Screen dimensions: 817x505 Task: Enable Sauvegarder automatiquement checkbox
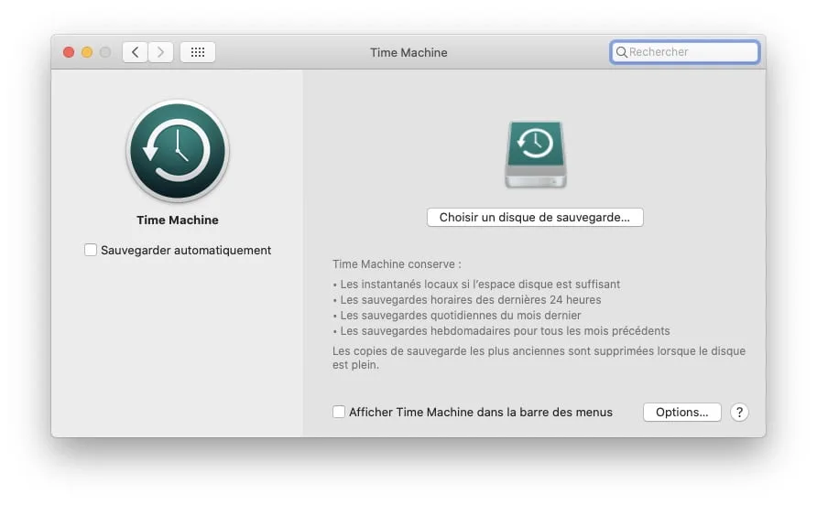[x=91, y=250]
